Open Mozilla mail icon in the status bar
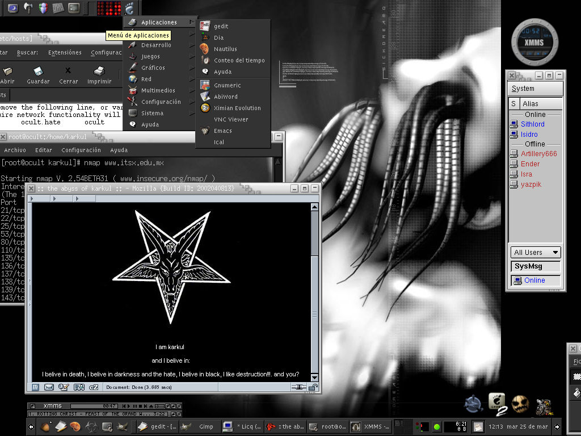This screenshot has width=581, height=436. [x=49, y=387]
